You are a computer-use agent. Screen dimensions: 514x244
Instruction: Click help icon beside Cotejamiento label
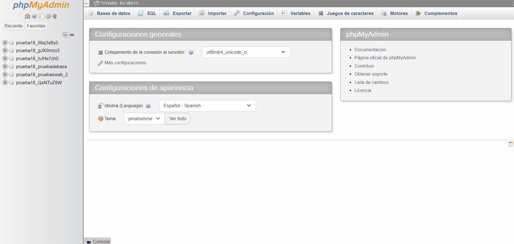tap(191, 52)
